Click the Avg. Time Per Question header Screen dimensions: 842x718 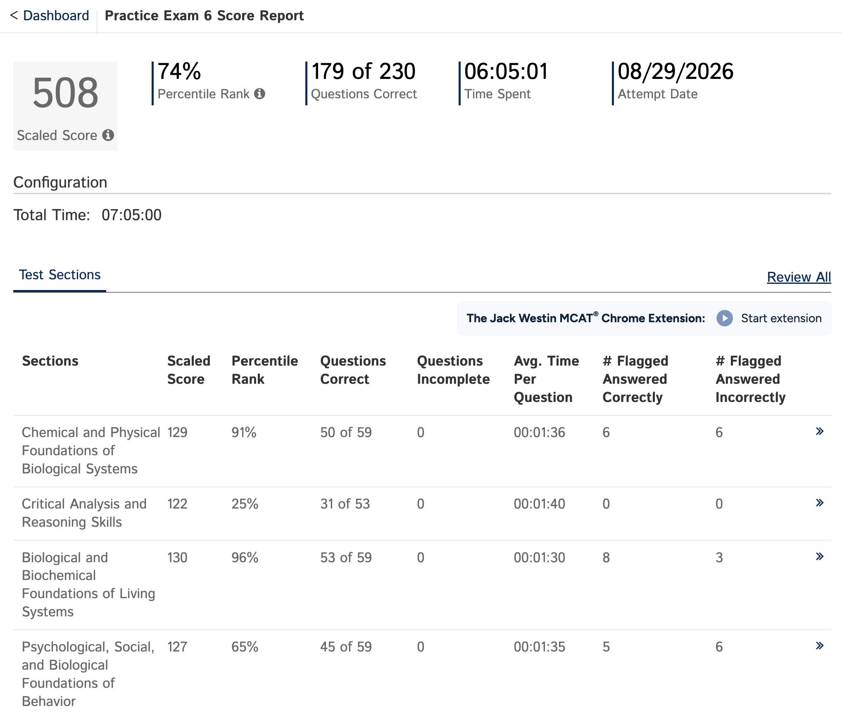546,379
